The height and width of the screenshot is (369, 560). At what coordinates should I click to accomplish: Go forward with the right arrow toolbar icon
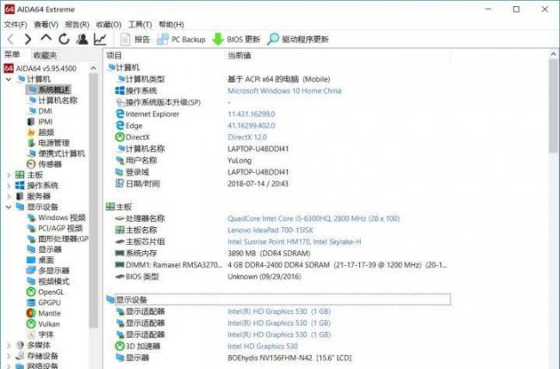pyautogui.click(x=28, y=40)
